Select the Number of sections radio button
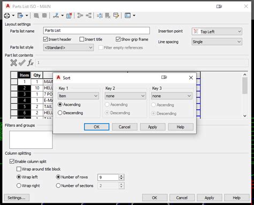Image resolution: width=254 pixels, height=205 pixels. [x=58, y=186]
